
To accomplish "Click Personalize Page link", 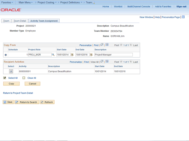I will (x=171, y=17).
